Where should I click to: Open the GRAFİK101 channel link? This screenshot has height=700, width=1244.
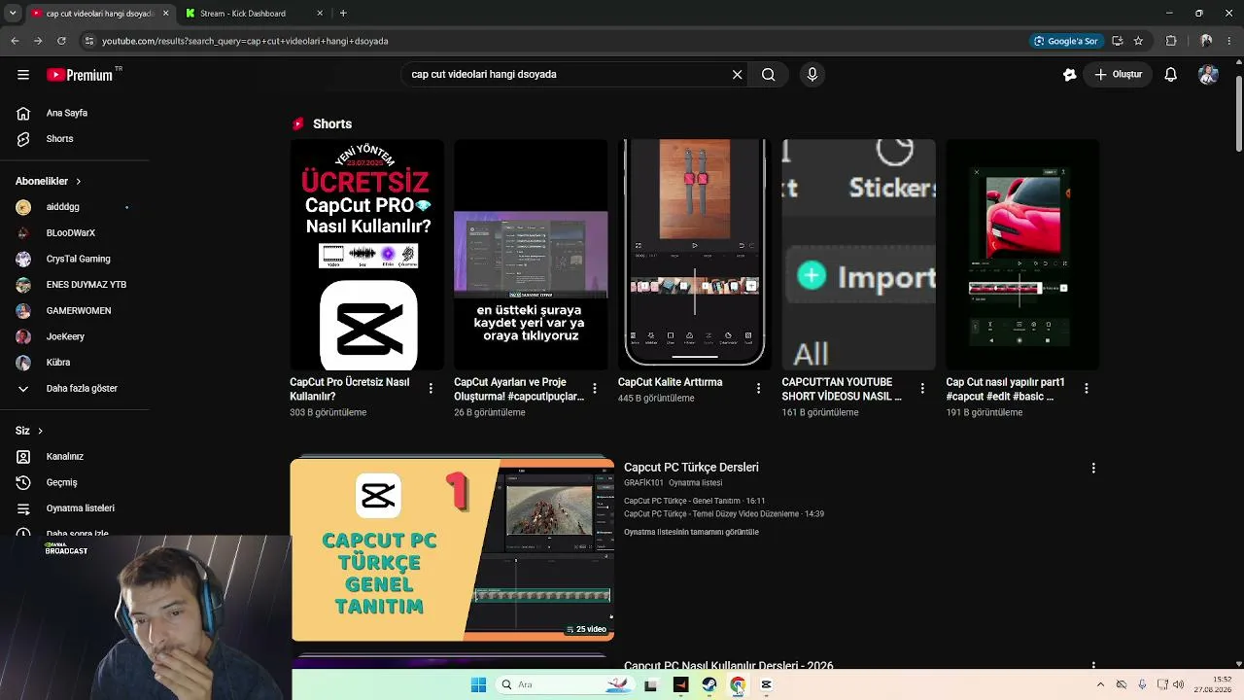point(643,483)
